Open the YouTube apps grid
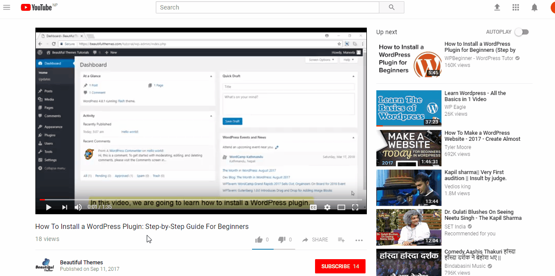This screenshot has width=555, height=276. (x=516, y=7)
